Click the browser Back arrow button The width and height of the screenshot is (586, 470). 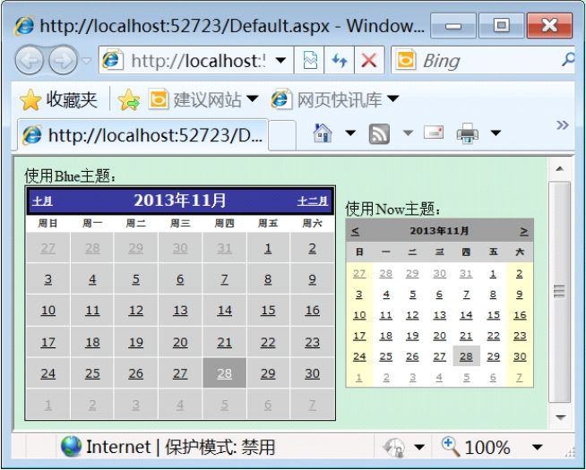29,60
